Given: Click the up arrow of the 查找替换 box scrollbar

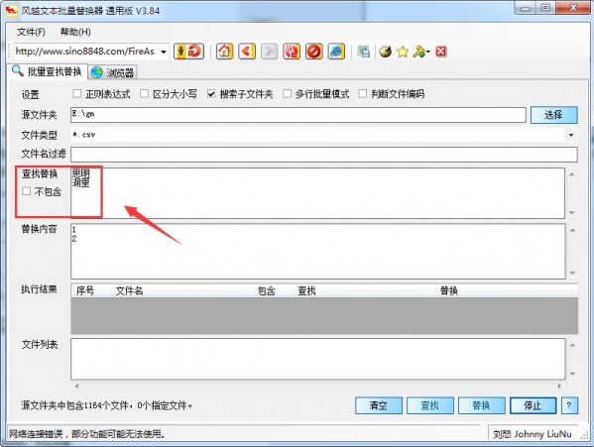Looking at the screenshot, I should click(571, 174).
